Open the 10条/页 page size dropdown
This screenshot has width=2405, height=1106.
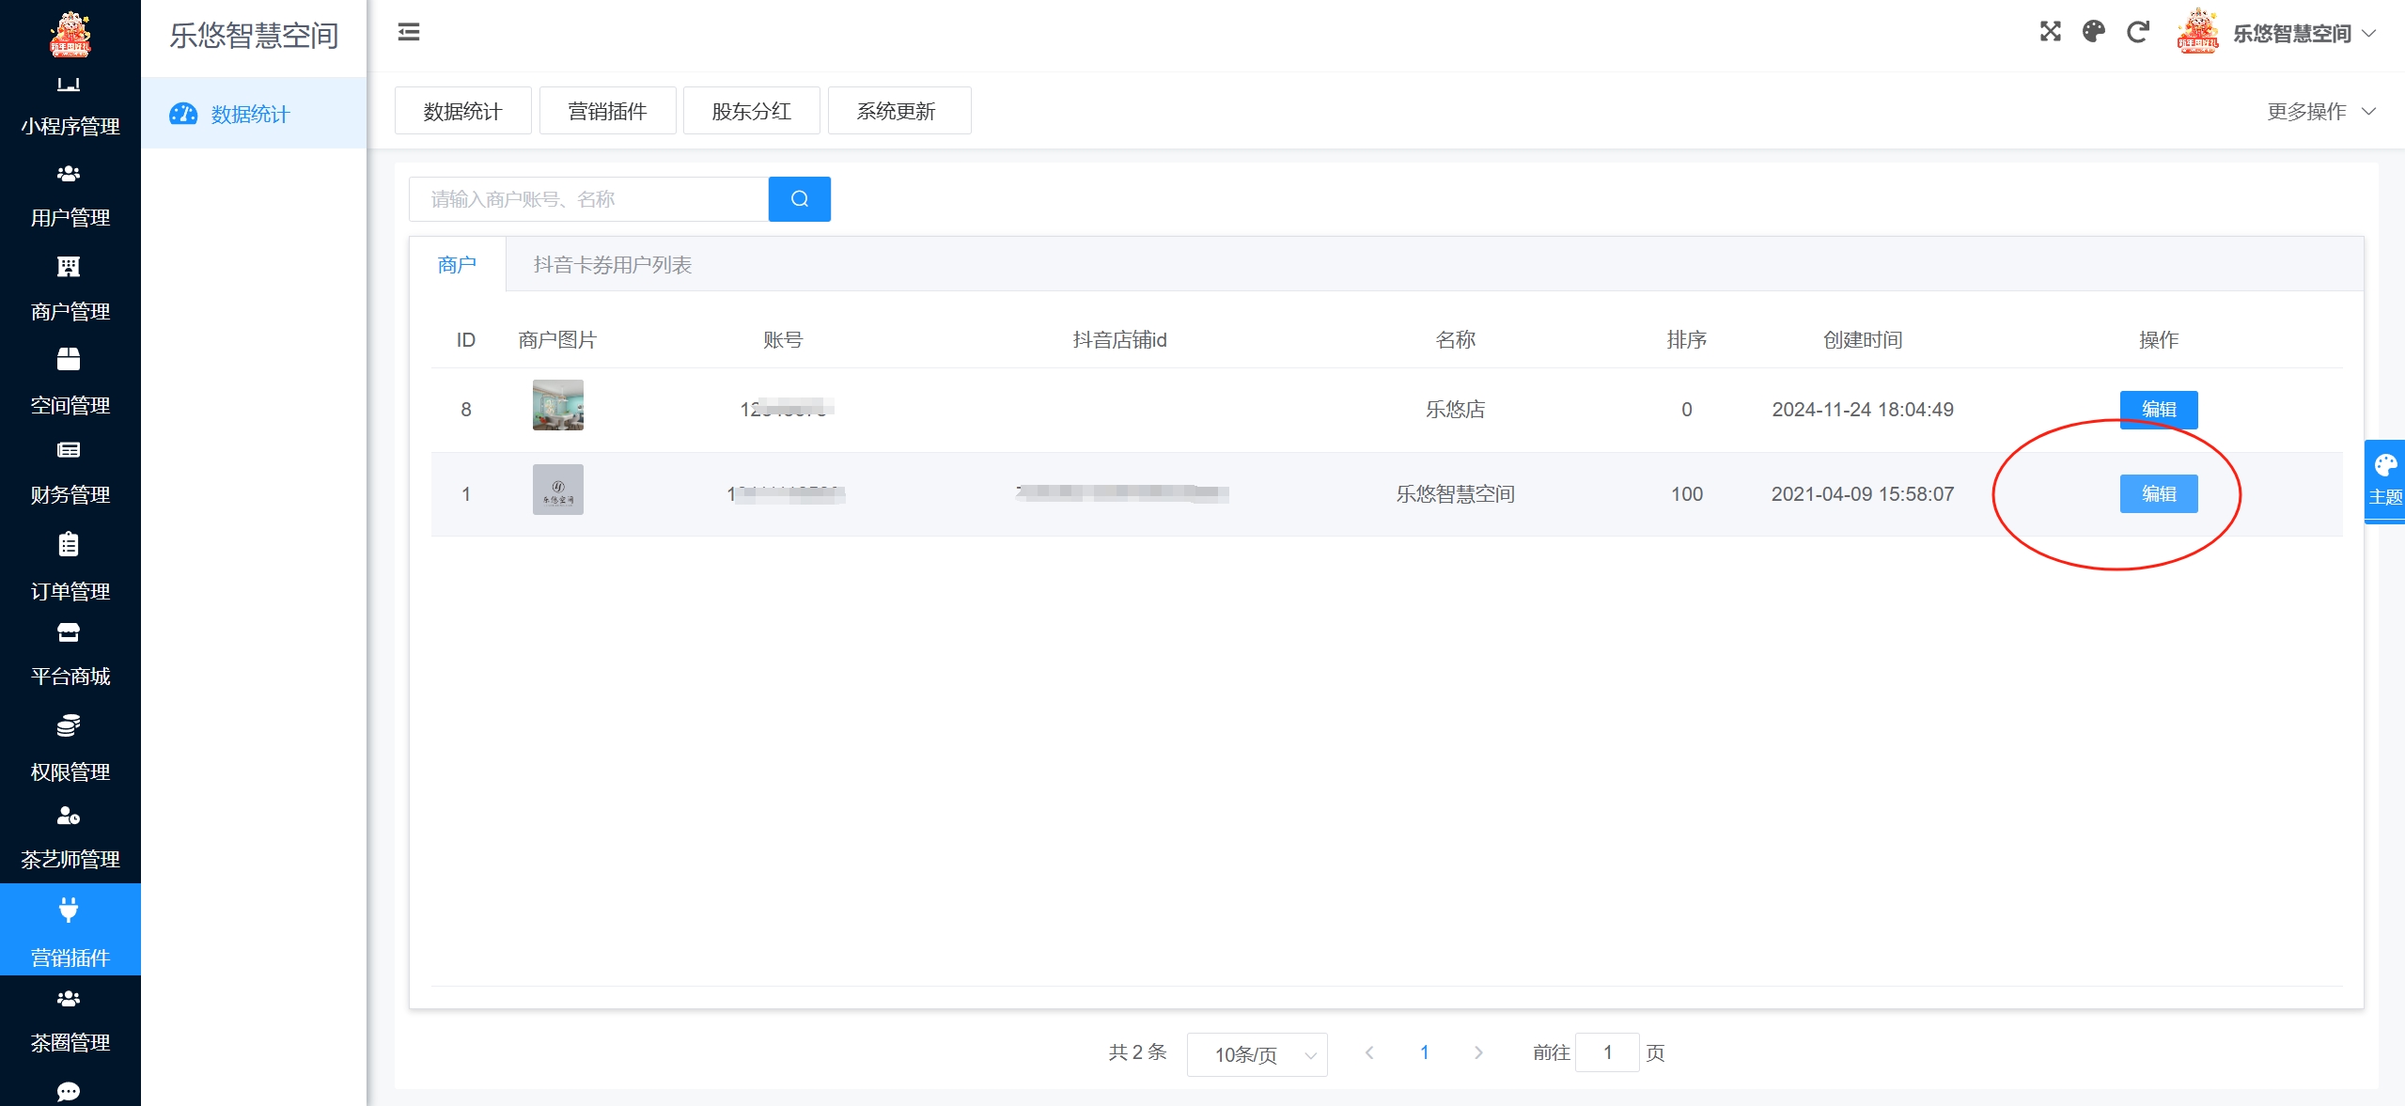click(x=1257, y=1054)
